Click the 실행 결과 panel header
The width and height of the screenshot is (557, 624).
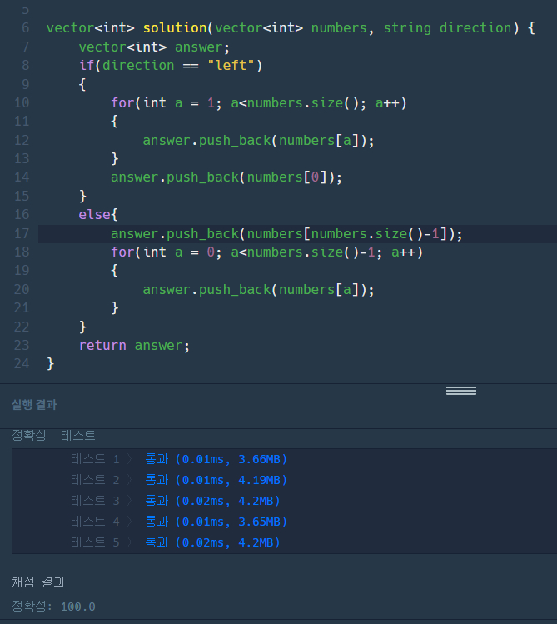[x=33, y=405]
